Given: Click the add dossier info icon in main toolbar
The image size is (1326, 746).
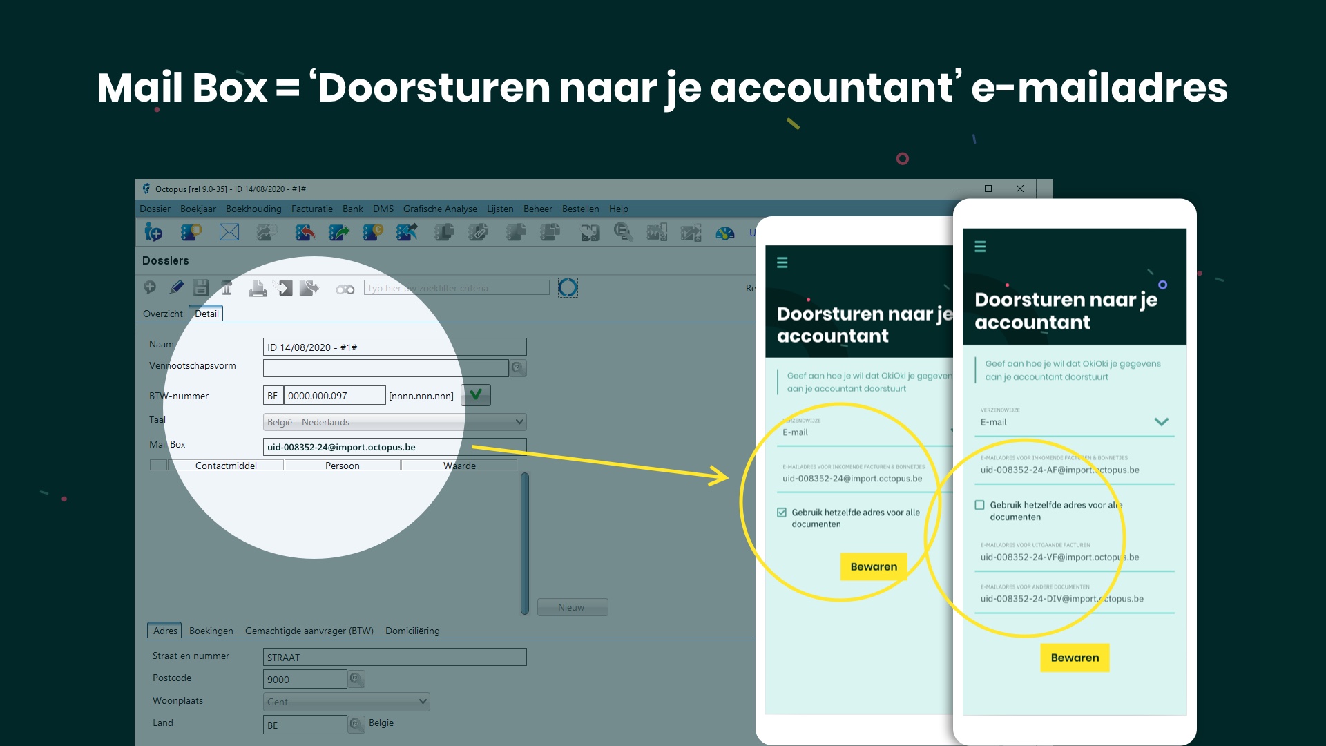Looking at the screenshot, I should tap(153, 233).
